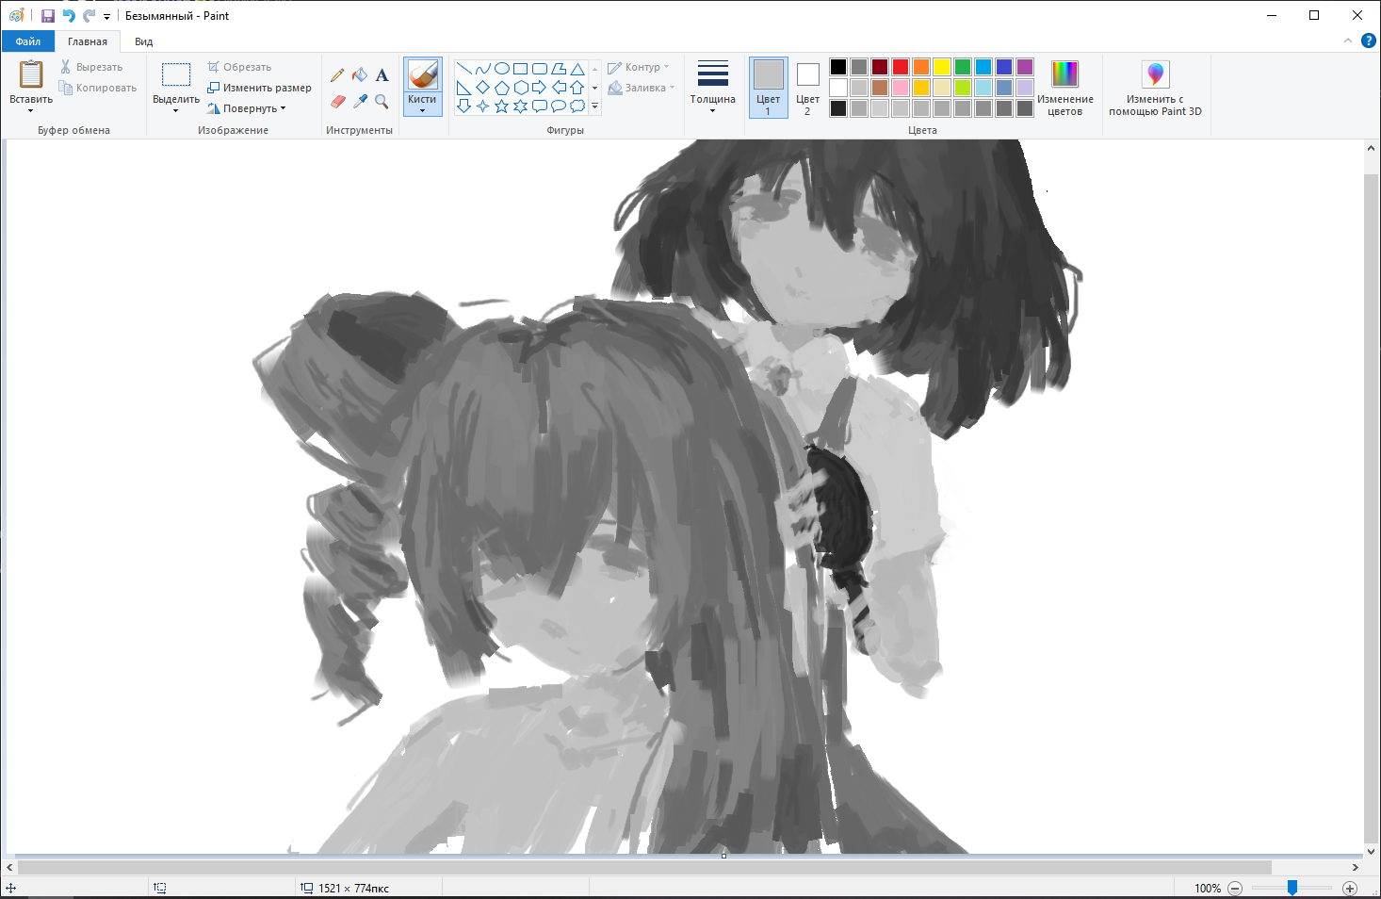This screenshot has height=899, width=1381.
Task: Click Изменить размер resize button
Action: pos(259,88)
